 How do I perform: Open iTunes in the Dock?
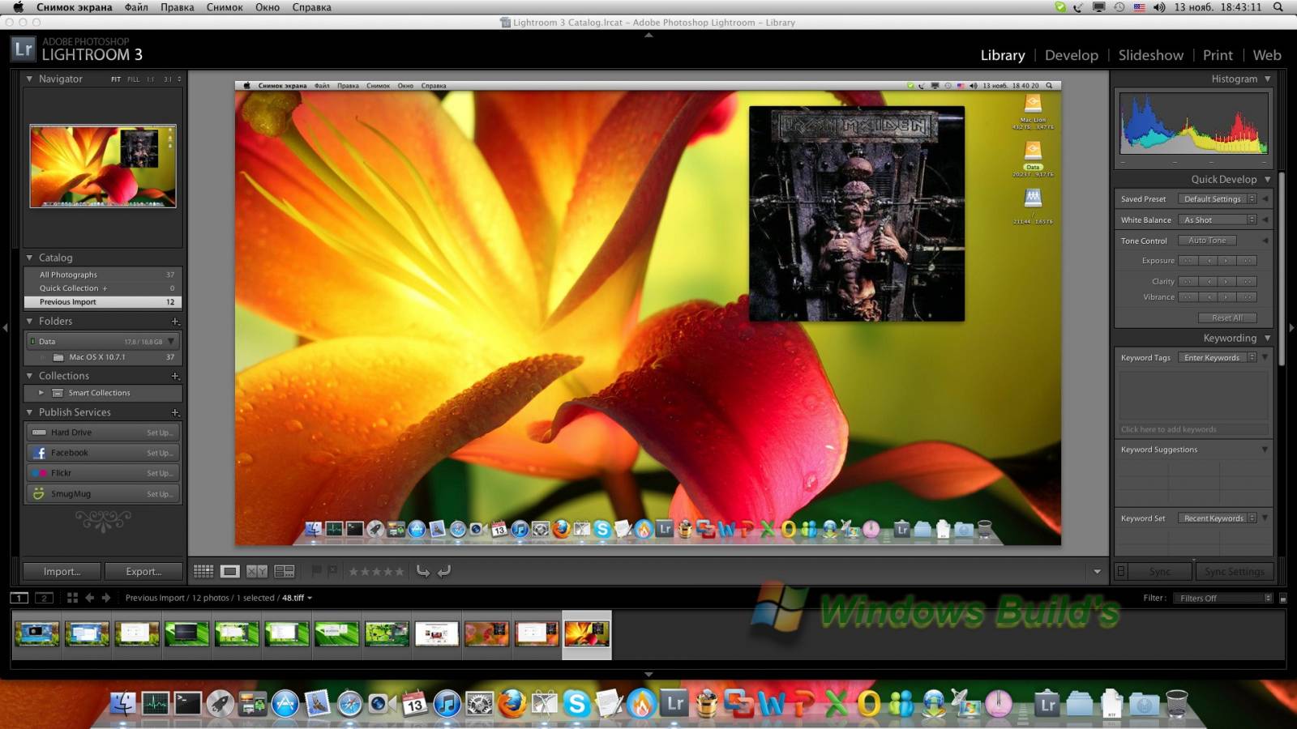pyautogui.click(x=447, y=703)
